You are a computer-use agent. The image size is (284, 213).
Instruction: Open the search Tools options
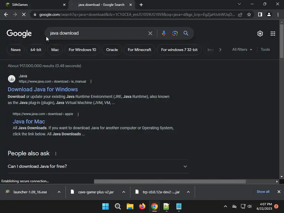[x=265, y=49]
